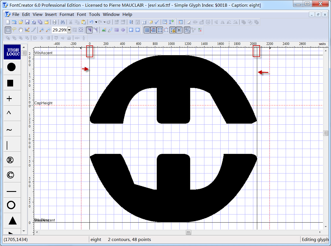
Task: Select the Measure ruler tool
Action: pos(27,30)
